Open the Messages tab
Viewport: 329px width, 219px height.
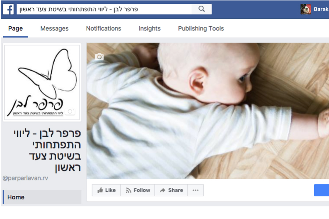54,28
